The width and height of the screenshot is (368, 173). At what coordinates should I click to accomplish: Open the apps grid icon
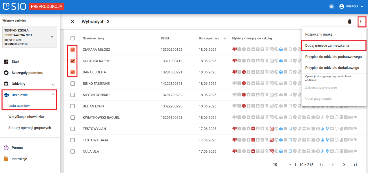click(331, 6)
